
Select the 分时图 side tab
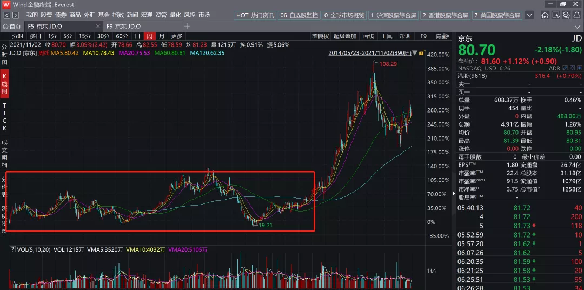click(4, 55)
